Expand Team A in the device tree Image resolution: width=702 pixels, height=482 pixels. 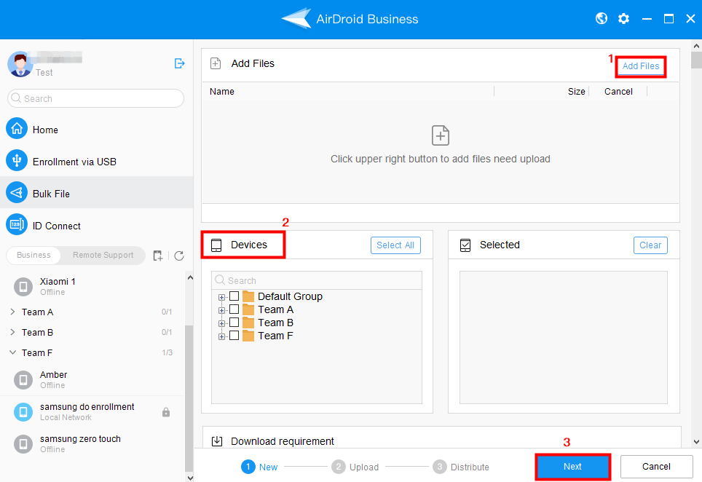221,309
